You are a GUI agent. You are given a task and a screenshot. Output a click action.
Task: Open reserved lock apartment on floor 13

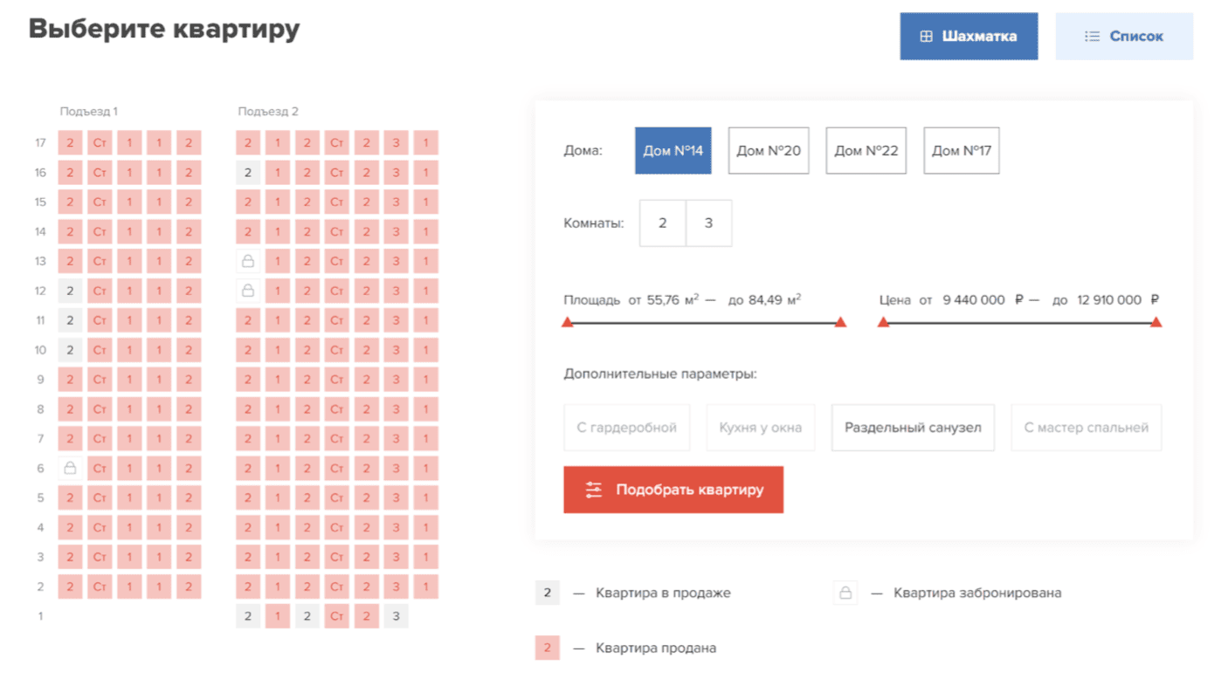248,261
